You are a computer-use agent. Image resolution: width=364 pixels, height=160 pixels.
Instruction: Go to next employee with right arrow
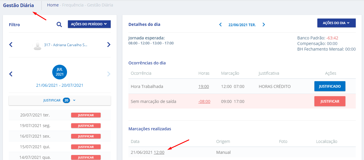coord(109,45)
